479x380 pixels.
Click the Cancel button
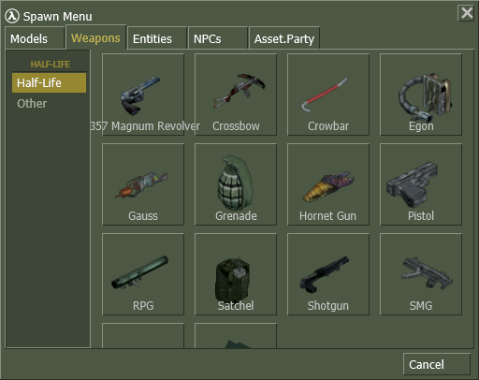[437, 364]
